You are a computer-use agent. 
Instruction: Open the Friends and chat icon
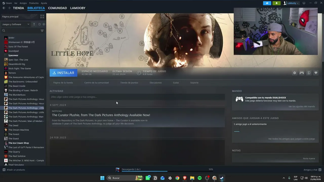click(320, 170)
